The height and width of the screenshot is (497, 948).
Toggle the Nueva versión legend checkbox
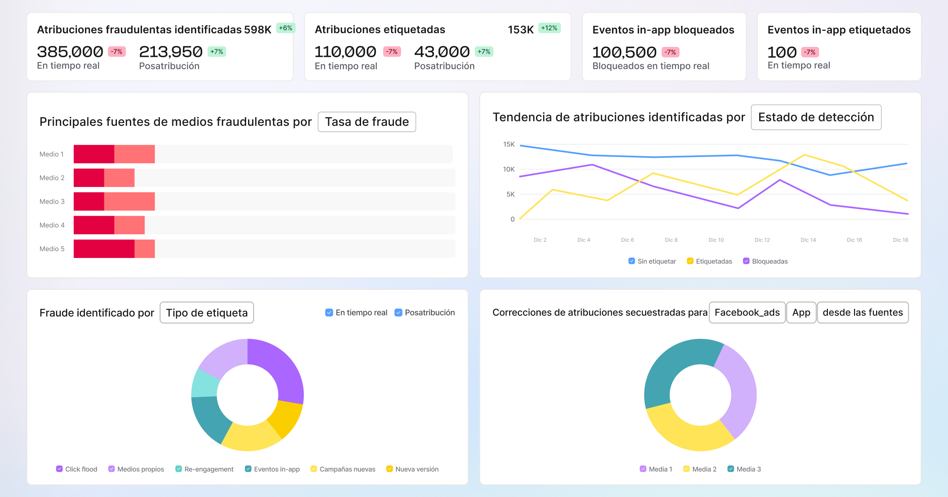click(389, 469)
